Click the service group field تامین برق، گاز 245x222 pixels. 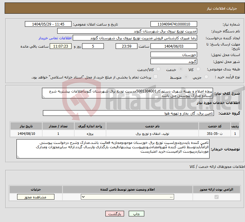128,113
